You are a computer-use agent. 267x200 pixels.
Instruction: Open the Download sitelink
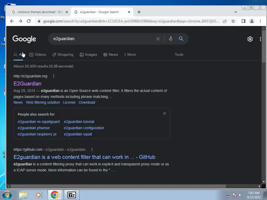point(87,102)
